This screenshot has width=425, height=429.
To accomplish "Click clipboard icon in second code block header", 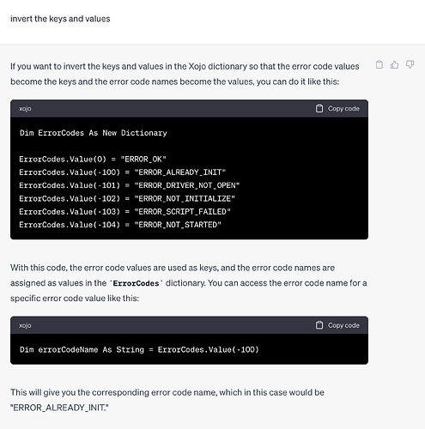I will [319, 325].
